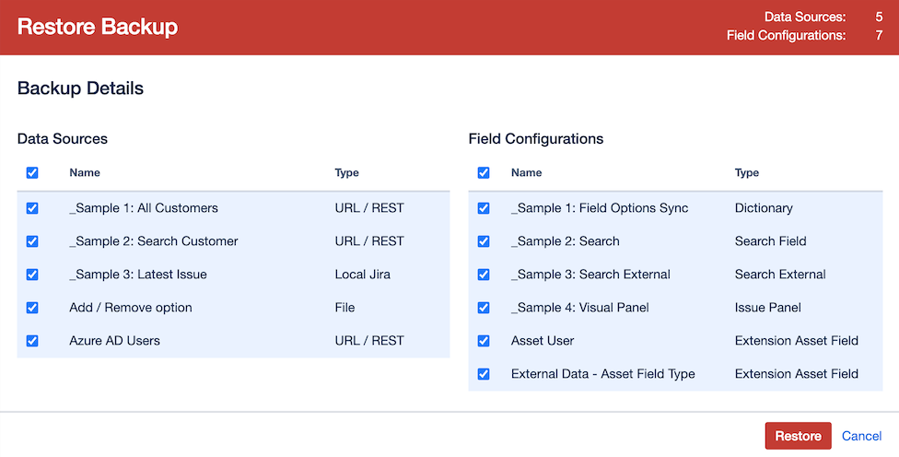This screenshot has height=457, width=899.
Task: Click the Type column header under Field Configurations
Action: coord(746,173)
